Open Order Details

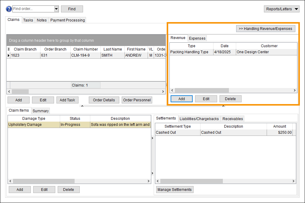click(x=104, y=100)
